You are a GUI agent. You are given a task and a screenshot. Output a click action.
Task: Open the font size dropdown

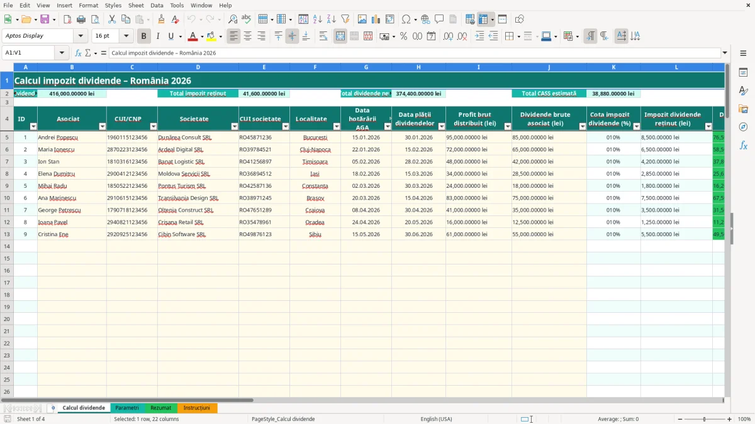point(126,36)
